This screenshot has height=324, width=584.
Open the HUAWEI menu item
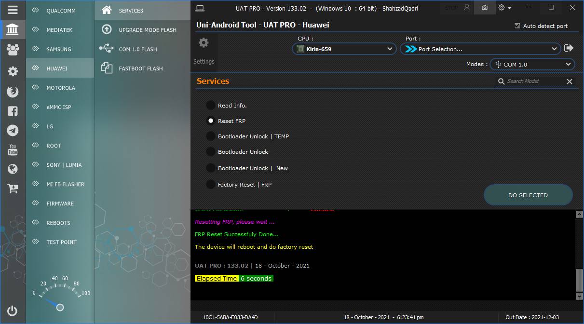tap(60, 68)
